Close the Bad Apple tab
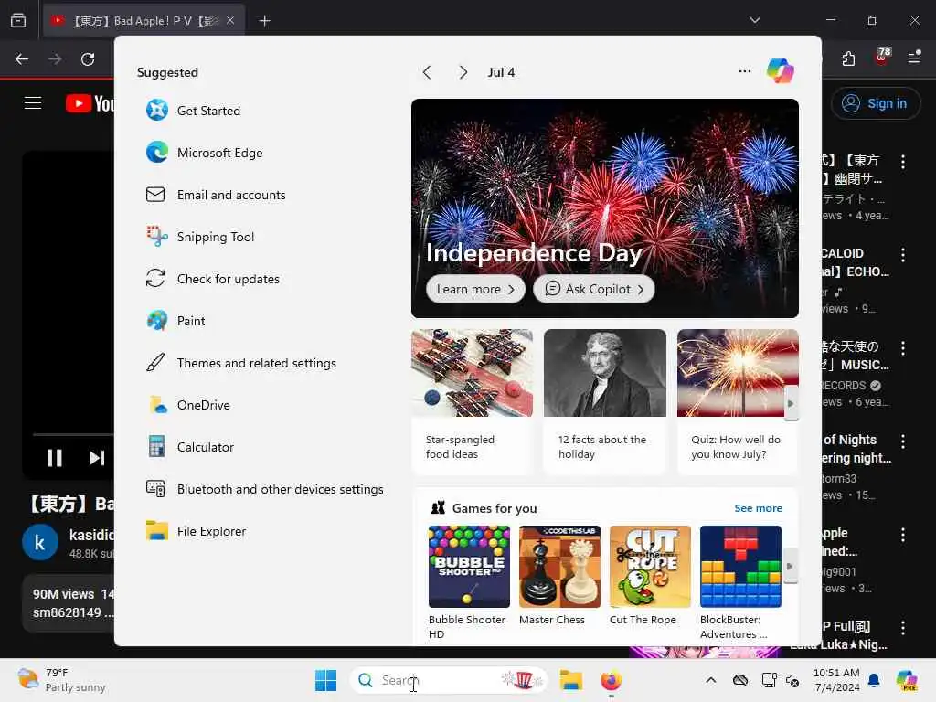The height and width of the screenshot is (702, 936). 230,20
